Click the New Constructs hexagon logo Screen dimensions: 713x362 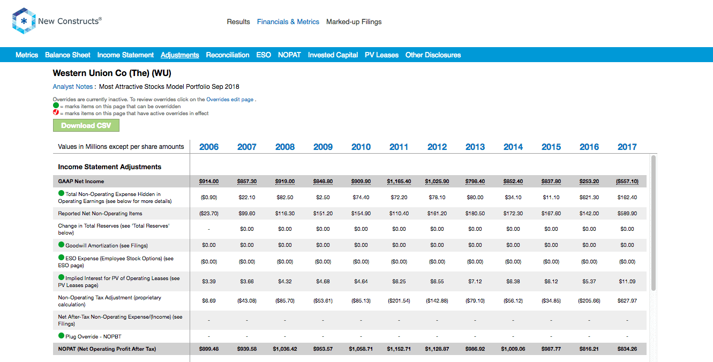tap(24, 21)
